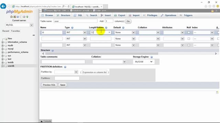Screen dimensions: 220x123
Task: Switch to the Structure tab
Action: 63,15
